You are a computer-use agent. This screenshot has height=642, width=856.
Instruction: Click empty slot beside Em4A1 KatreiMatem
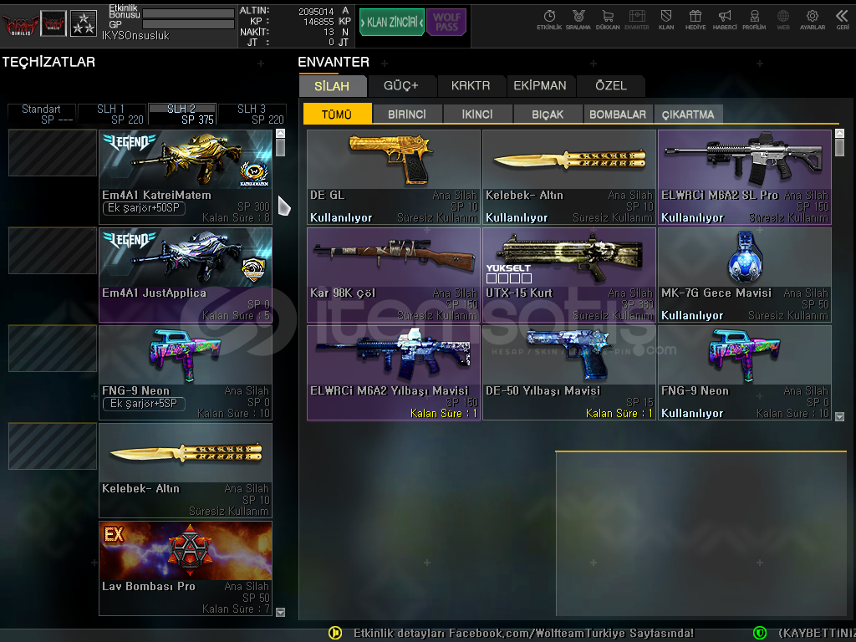[53, 153]
